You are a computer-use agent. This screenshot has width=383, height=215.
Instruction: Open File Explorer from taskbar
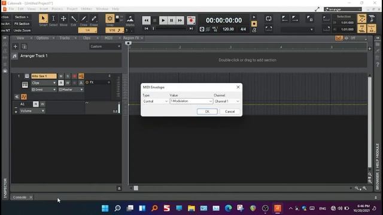[x=191, y=208]
